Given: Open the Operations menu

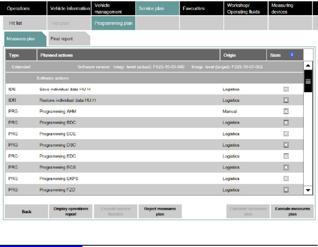Looking at the screenshot, I should (x=23, y=8).
